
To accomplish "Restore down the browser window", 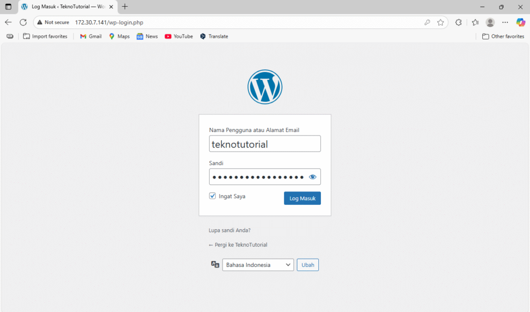I will pyautogui.click(x=501, y=7).
